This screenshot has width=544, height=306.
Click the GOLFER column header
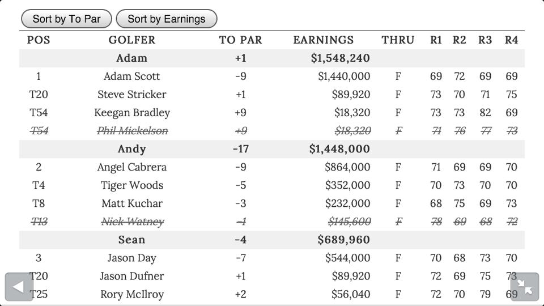click(131, 40)
